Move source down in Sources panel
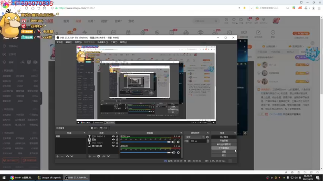This screenshot has width=323, height=181. 108,156
